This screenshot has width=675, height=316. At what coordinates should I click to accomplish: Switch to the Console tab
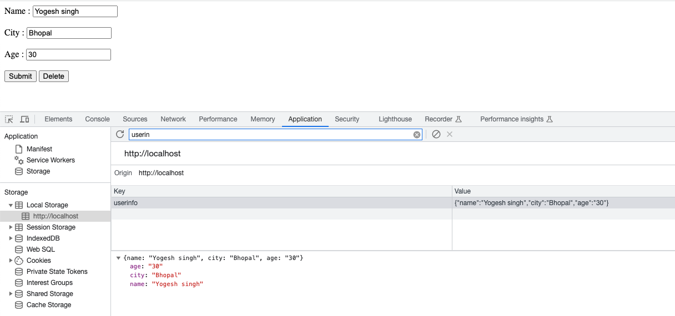(97, 119)
